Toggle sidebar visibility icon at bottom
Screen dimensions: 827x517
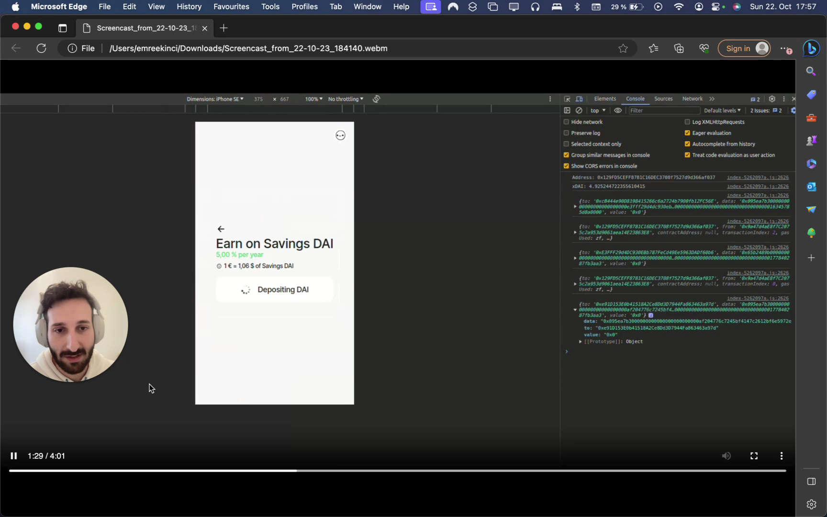coord(811,482)
